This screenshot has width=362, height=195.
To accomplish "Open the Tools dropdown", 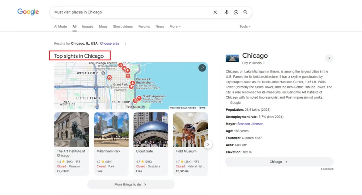I will pos(245,26).
